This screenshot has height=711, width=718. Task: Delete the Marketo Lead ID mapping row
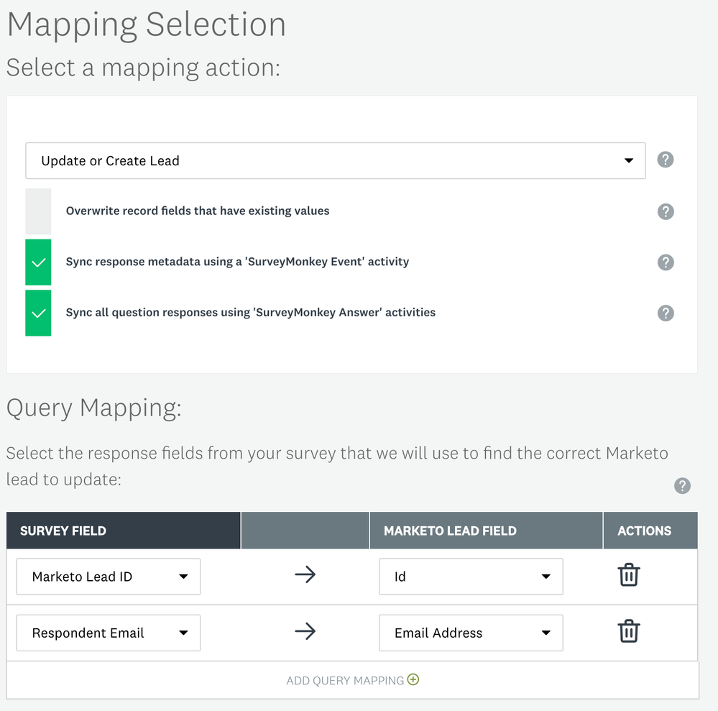click(x=629, y=574)
